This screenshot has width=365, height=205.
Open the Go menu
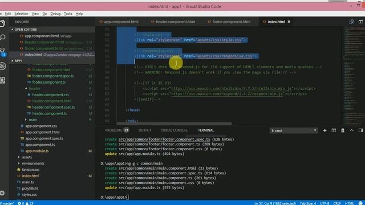[x=44, y=14]
